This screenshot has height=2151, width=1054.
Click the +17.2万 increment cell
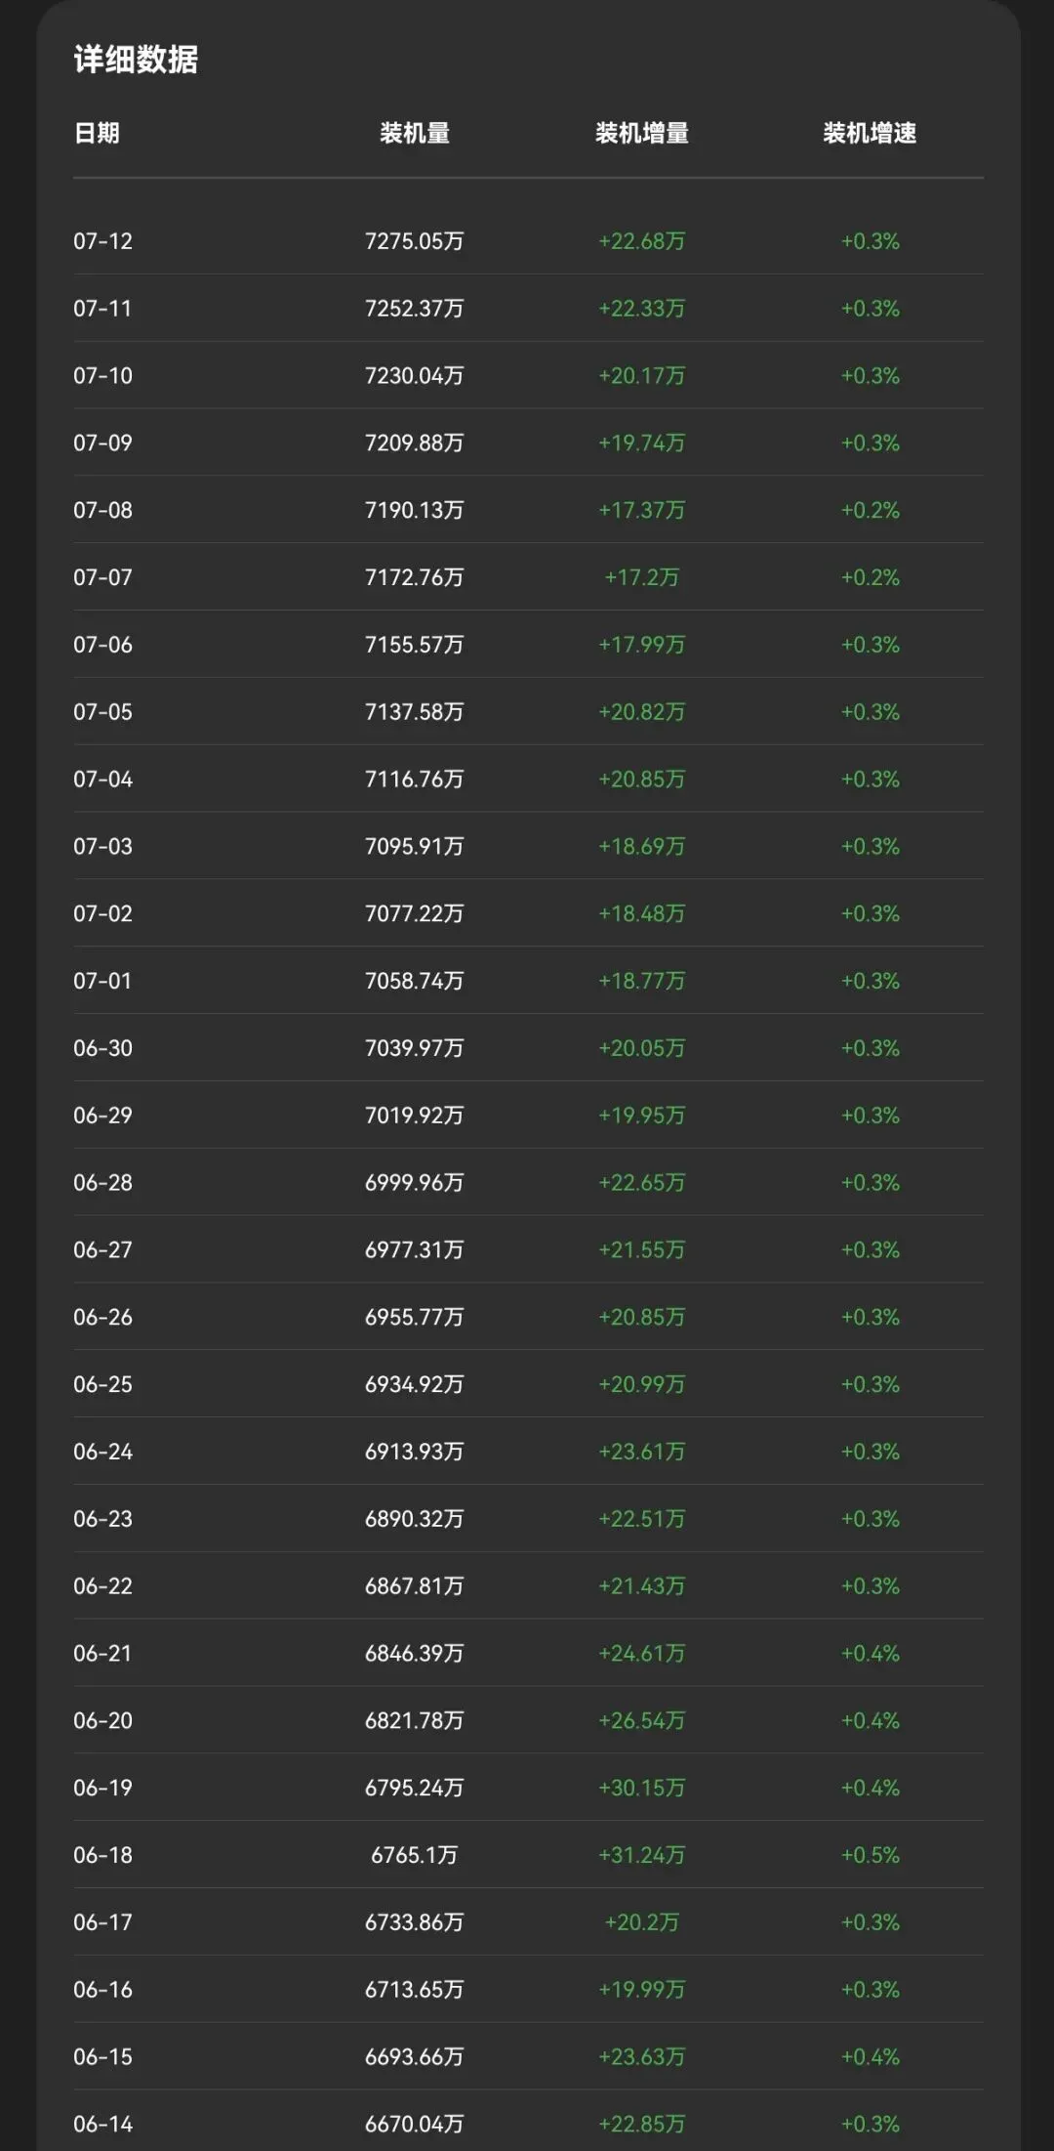[642, 577]
